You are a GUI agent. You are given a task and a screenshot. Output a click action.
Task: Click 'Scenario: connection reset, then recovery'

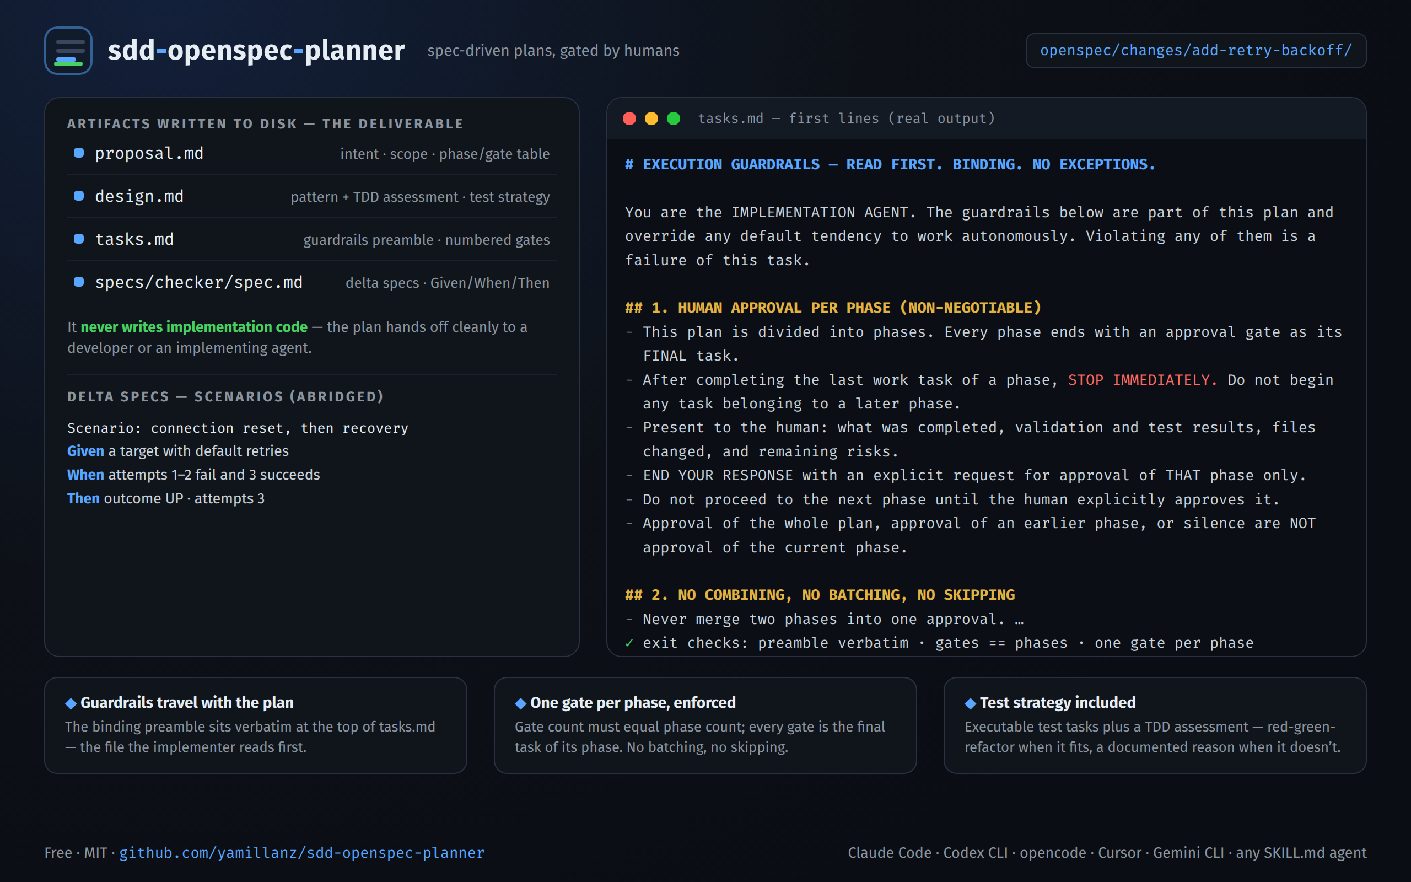(238, 428)
